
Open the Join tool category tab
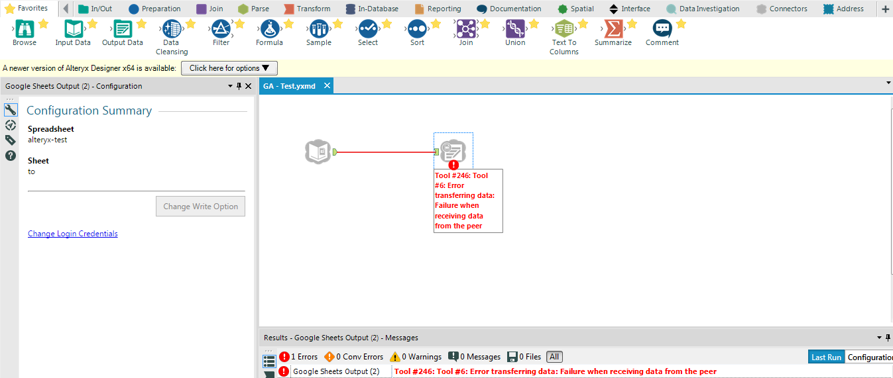pos(209,9)
